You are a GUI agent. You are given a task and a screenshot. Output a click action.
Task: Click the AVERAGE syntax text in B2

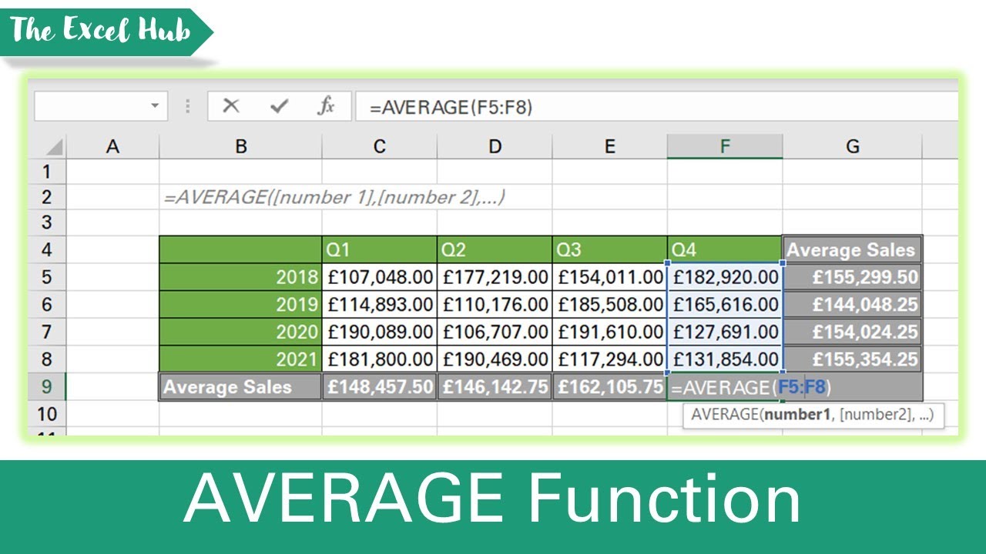[334, 197]
